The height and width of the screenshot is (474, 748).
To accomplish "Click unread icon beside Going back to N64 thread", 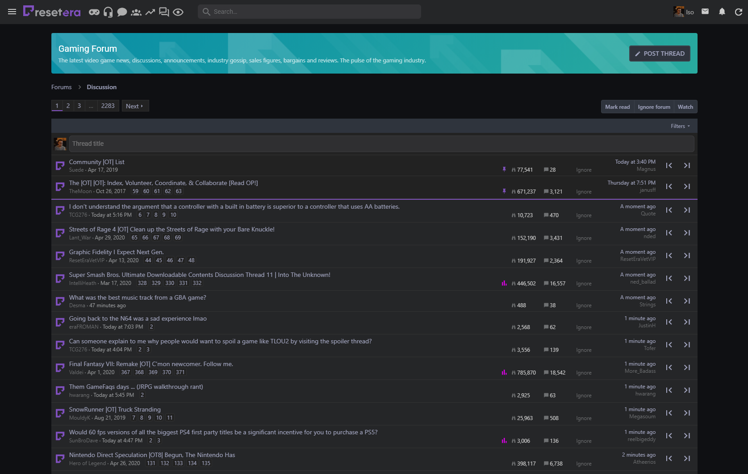I will click(x=60, y=322).
